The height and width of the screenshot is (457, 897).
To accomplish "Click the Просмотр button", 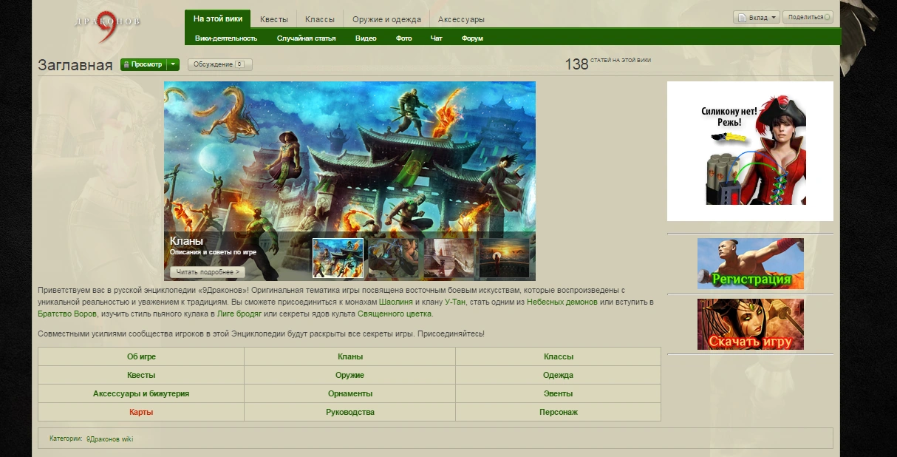I will 144,64.
